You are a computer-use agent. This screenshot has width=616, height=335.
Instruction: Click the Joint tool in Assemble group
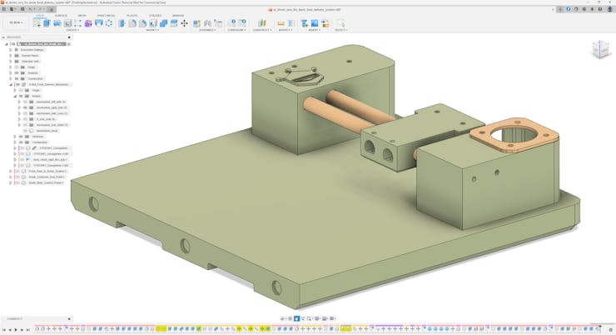[207, 23]
